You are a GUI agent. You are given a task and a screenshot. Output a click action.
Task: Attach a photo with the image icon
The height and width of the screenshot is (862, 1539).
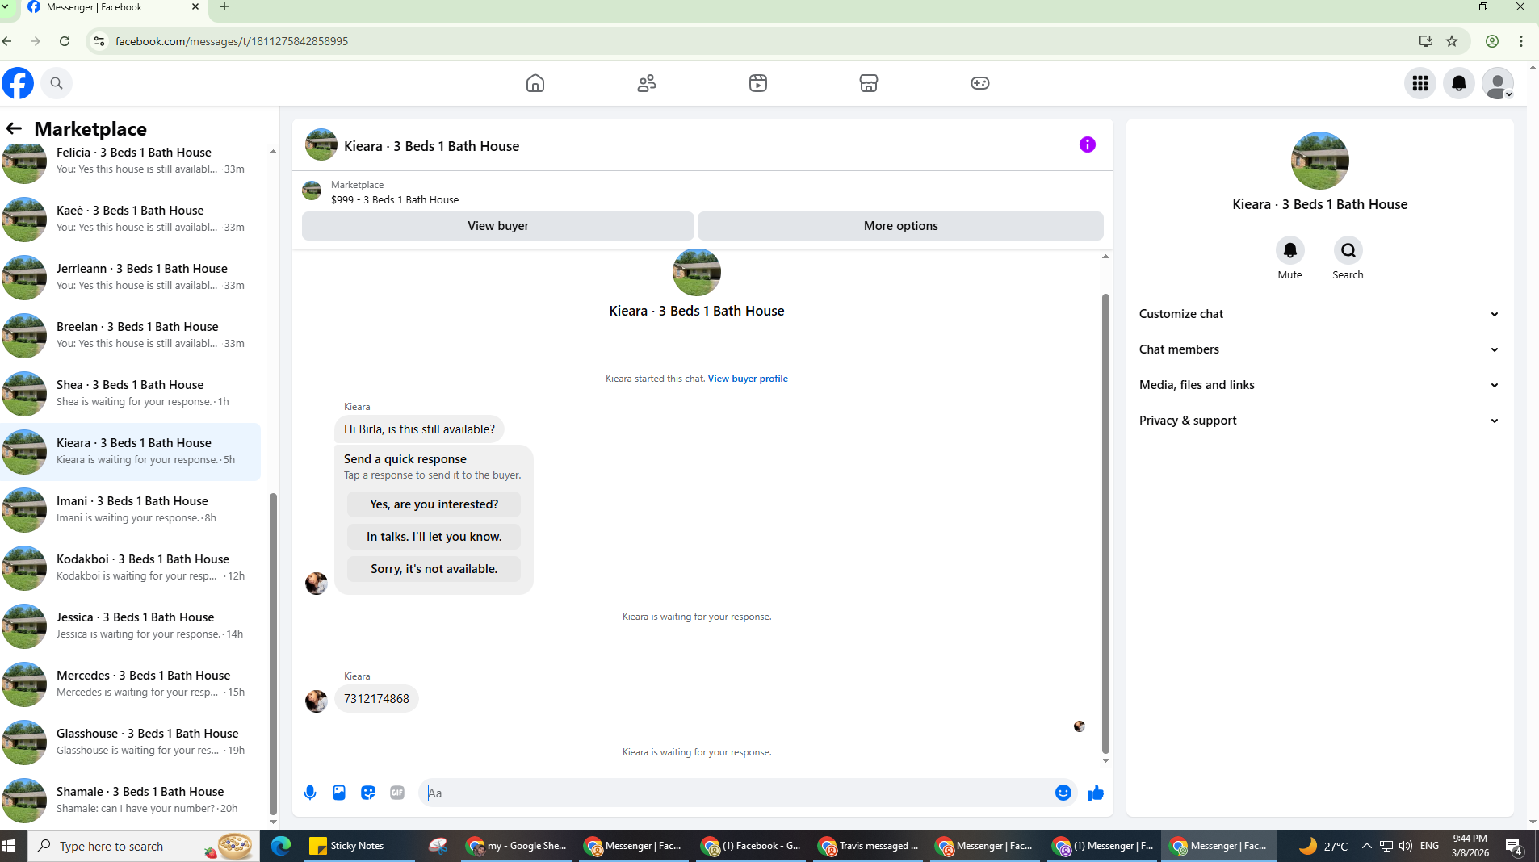click(x=339, y=793)
